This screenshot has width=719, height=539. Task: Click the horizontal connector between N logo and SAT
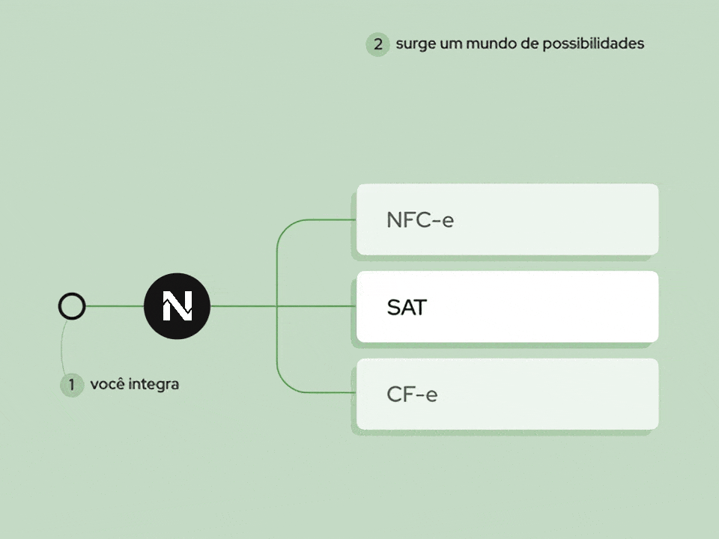[x=315, y=306]
